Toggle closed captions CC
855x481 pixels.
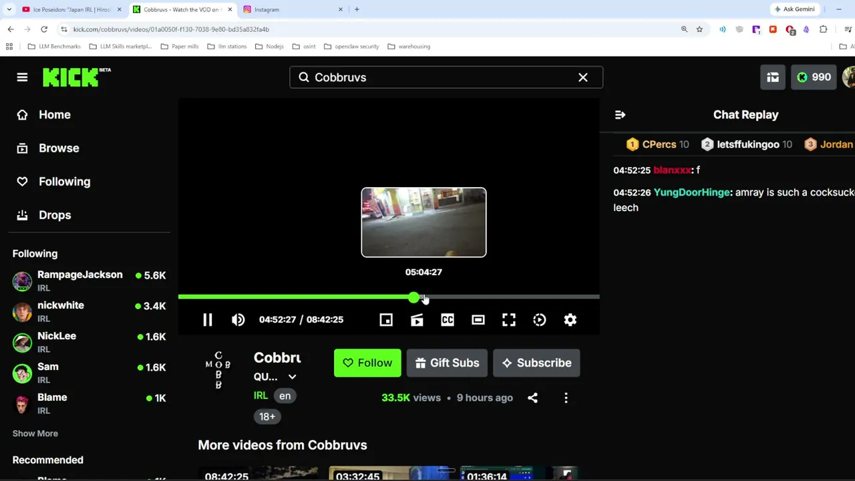coord(448,320)
